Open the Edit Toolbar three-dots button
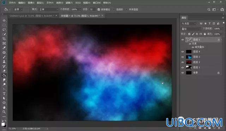226x131 pixels. (4, 117)
